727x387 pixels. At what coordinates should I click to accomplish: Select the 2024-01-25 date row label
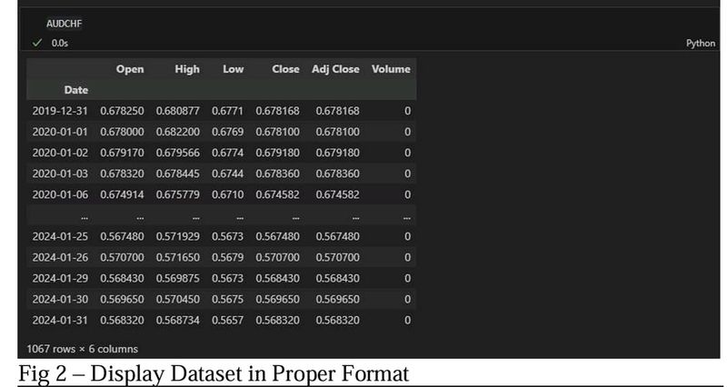point(60,236)
